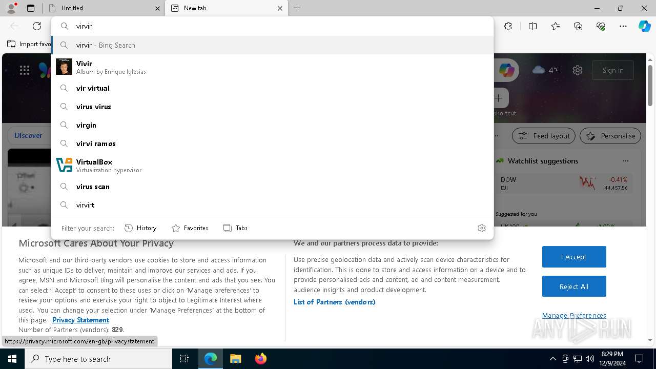This screenshot has width=656, height=369.
Task: Open the DOW watchlist entry
Action: (x=564, y=183)
